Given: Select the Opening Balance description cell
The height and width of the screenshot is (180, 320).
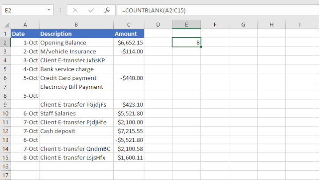Looking at the screenshot, I should point(76,43).
